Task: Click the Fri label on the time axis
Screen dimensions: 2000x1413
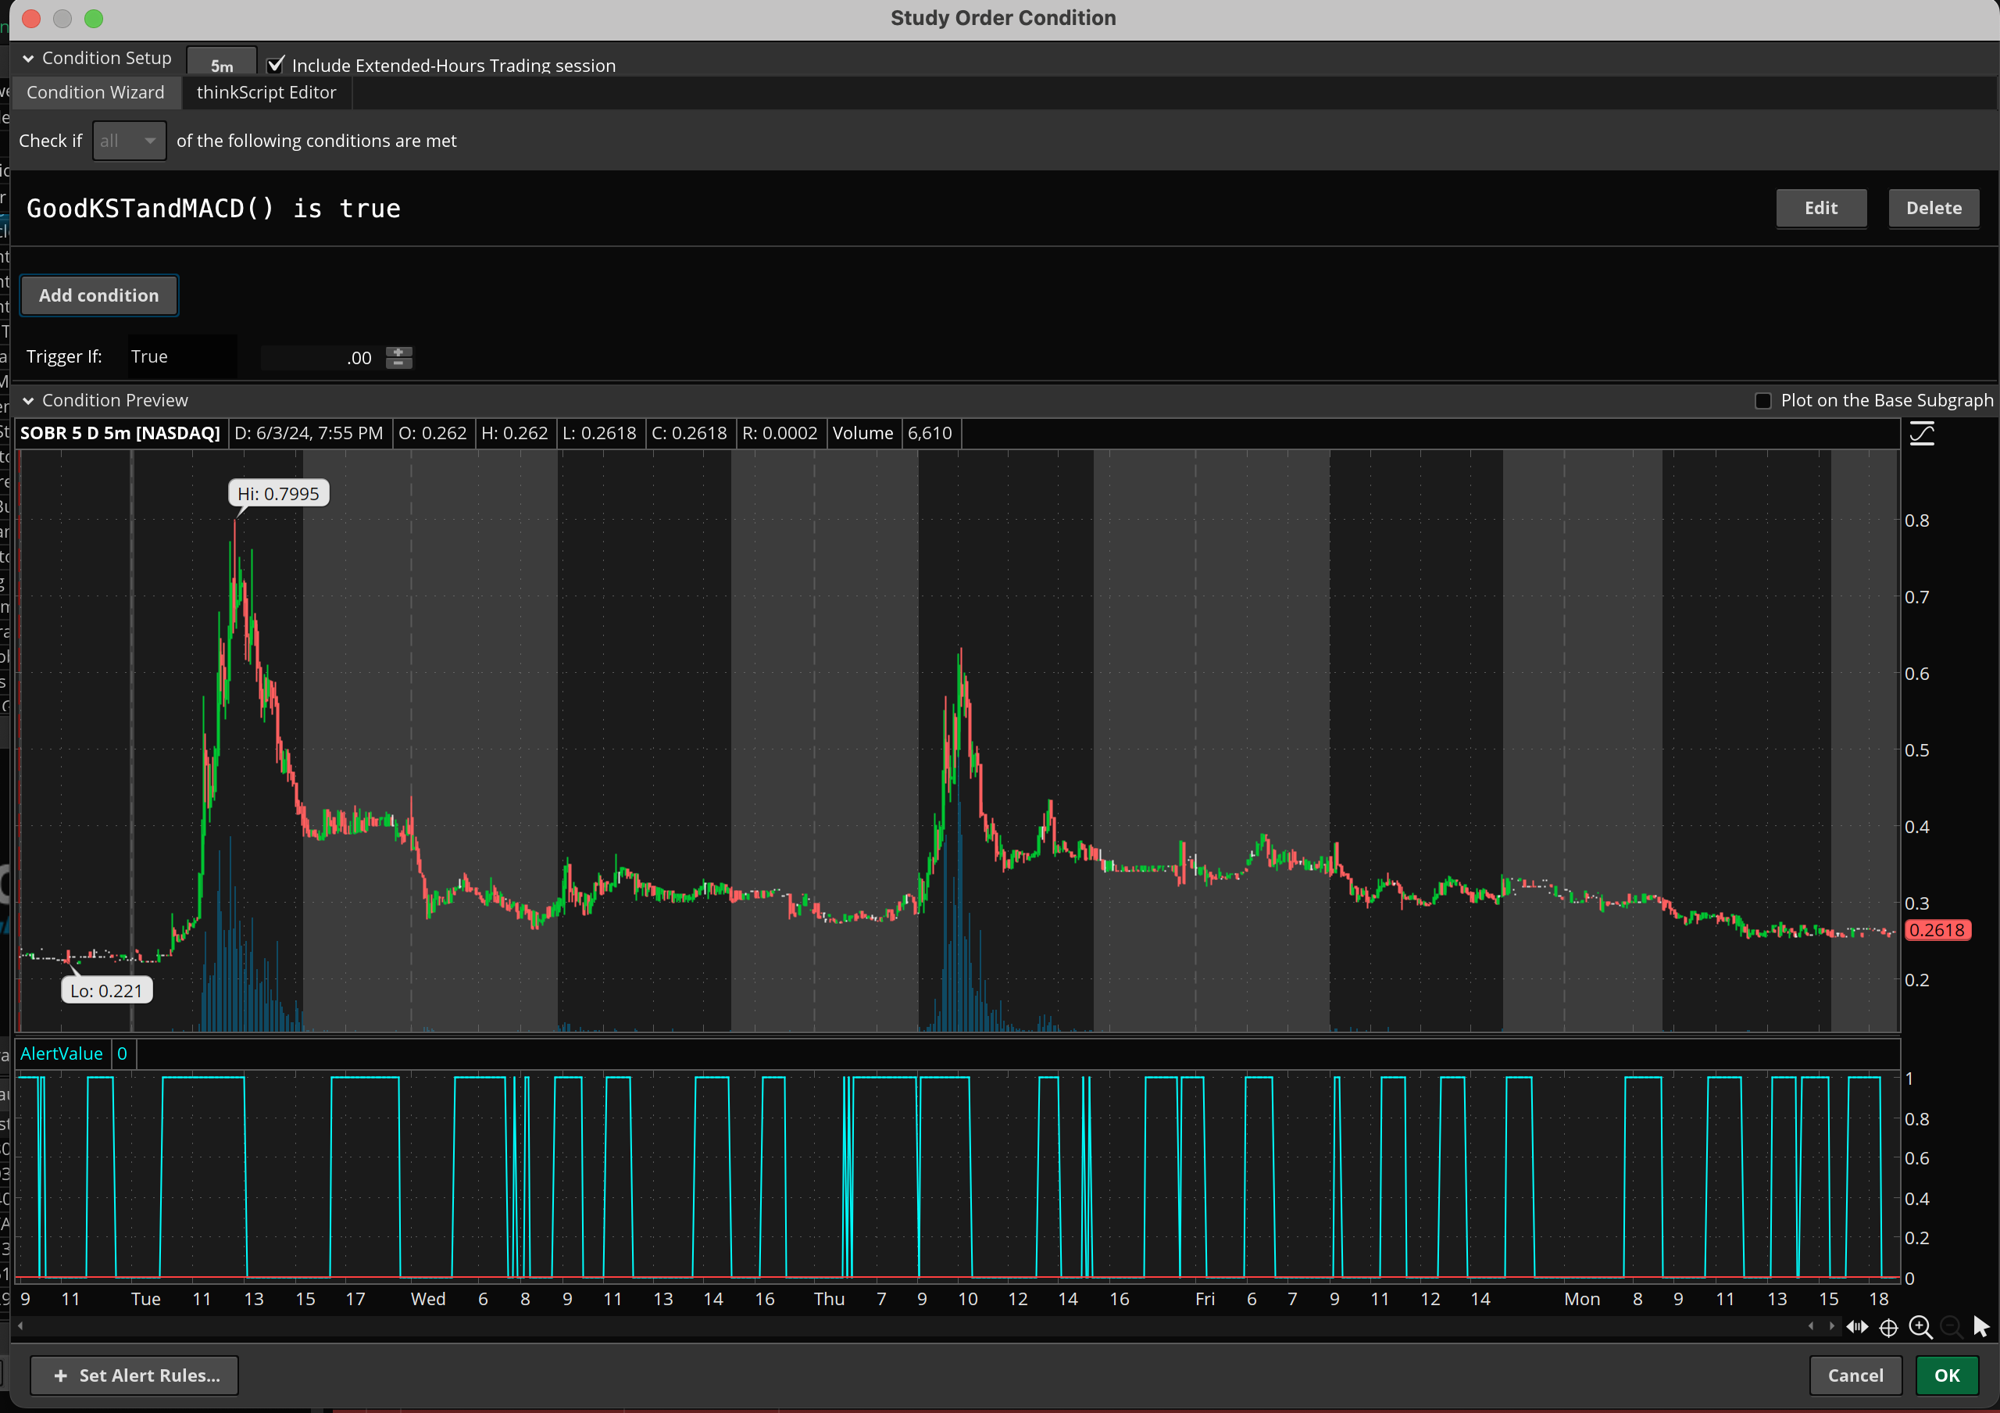Action: [x=1205, y=1299]
